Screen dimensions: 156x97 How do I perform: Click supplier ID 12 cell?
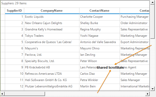(x=15, y=87)
